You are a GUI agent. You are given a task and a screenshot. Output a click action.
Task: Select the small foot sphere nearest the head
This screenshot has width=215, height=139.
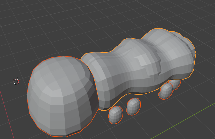click(116, 115)
